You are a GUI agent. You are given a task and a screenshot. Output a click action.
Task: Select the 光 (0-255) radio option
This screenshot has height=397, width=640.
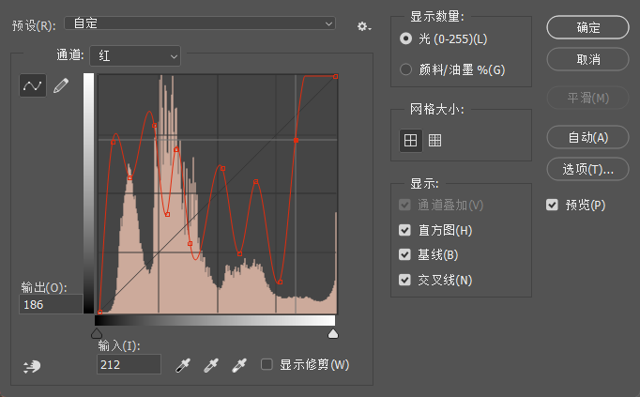405,38
